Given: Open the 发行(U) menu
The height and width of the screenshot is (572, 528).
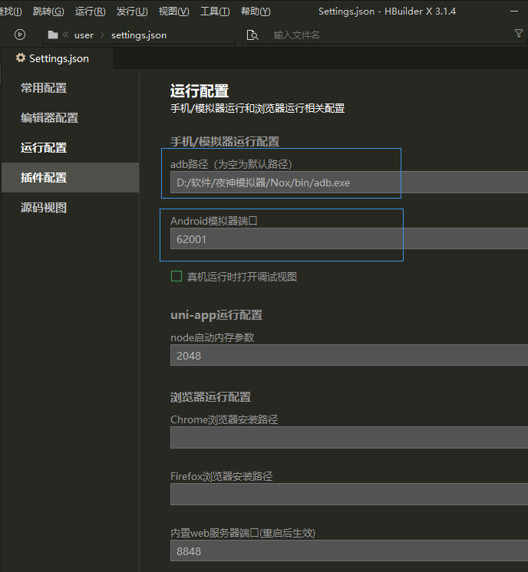Looking at the screenshot, I should 132,12.
